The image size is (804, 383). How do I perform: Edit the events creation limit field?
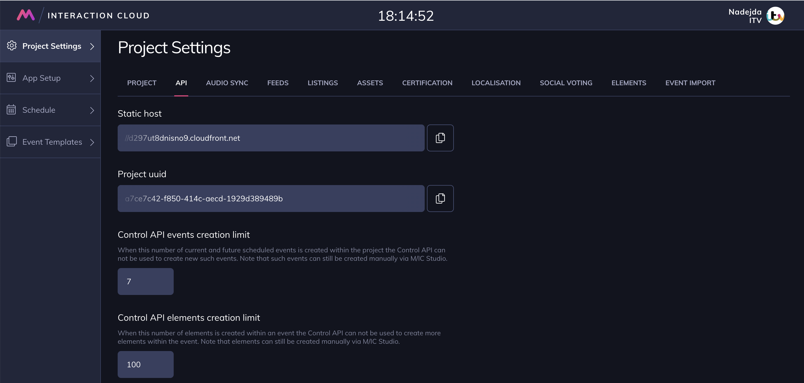[145, 281]
